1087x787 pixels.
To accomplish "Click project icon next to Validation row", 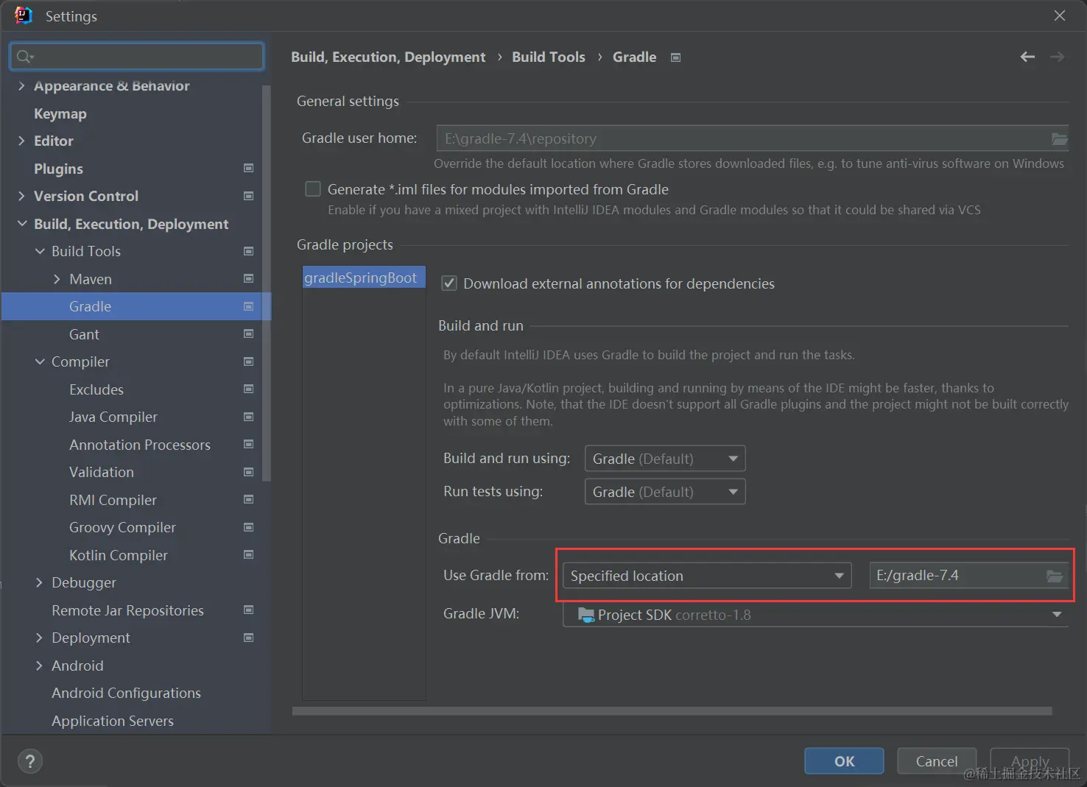I will (249, 472).
